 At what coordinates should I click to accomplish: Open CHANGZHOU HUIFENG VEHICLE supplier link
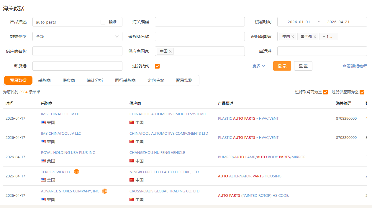[x=157, y=152]
